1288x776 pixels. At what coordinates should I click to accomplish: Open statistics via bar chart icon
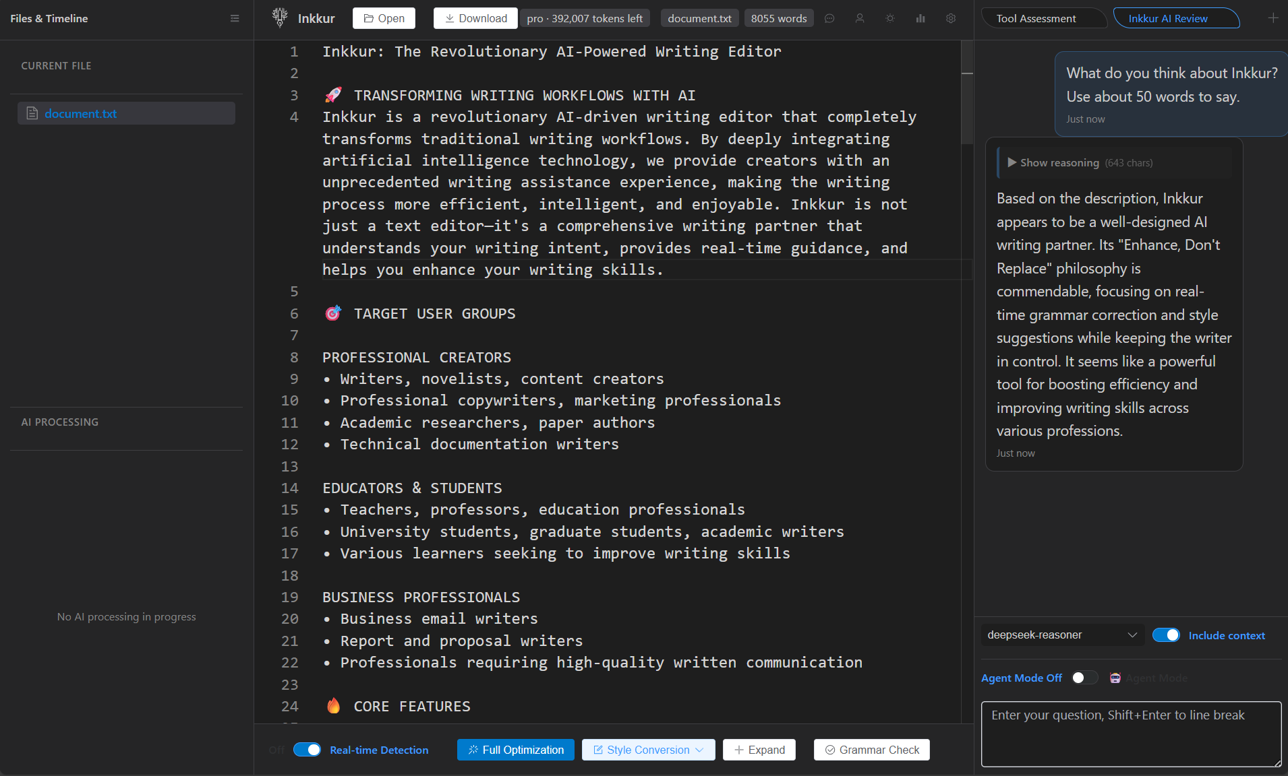[x=920, y=18]
